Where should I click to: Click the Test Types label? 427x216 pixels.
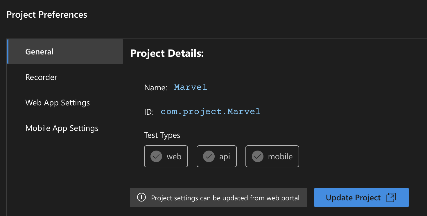[x=162, y=135]
